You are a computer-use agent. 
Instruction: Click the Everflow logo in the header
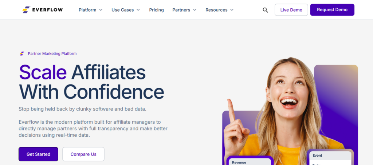[x=43, y=10]
